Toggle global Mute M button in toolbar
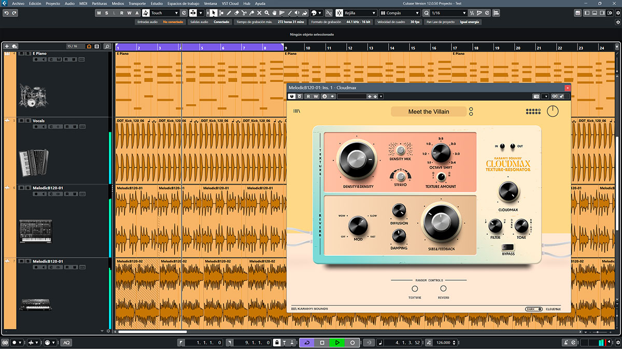 (x=99, y=13)
